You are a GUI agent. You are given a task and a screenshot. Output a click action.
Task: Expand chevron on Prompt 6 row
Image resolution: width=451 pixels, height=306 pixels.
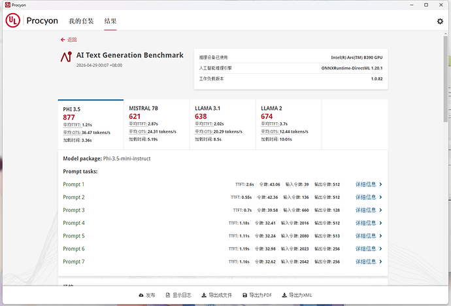(380, 248)
